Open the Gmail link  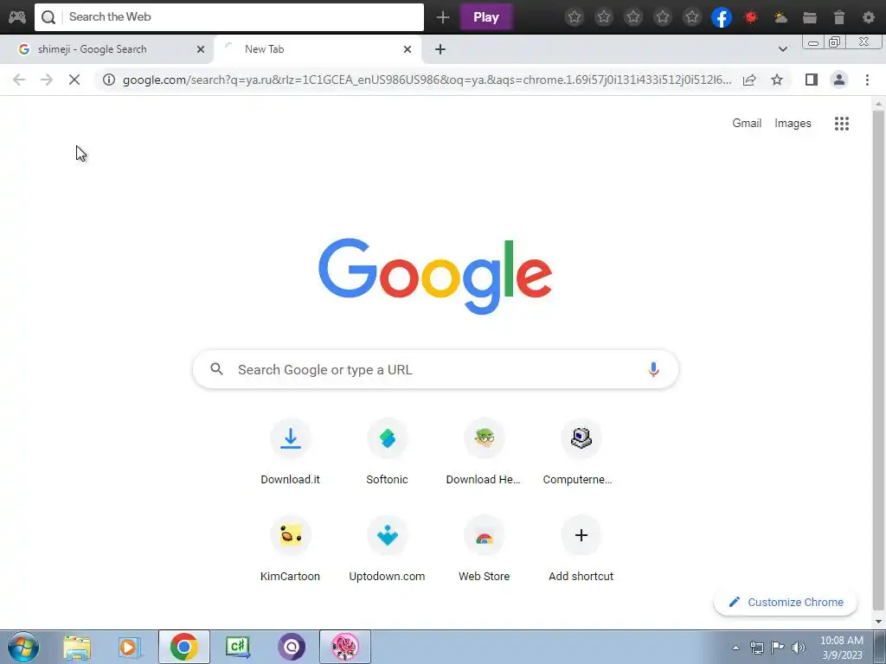(x=747, y=123)
